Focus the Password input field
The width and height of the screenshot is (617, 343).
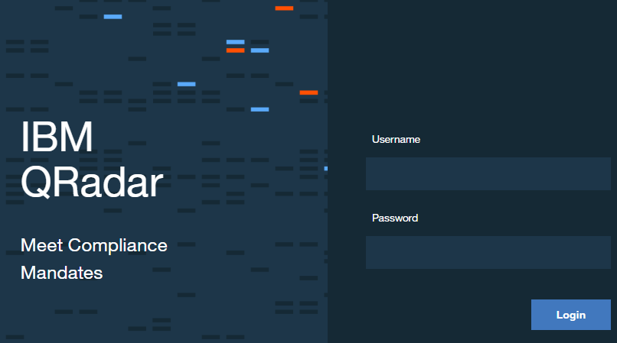pos(488,252)
